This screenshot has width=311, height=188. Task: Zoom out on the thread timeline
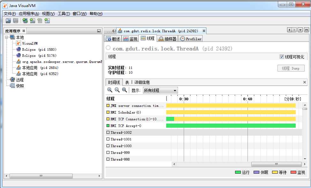tap(117, 90)
